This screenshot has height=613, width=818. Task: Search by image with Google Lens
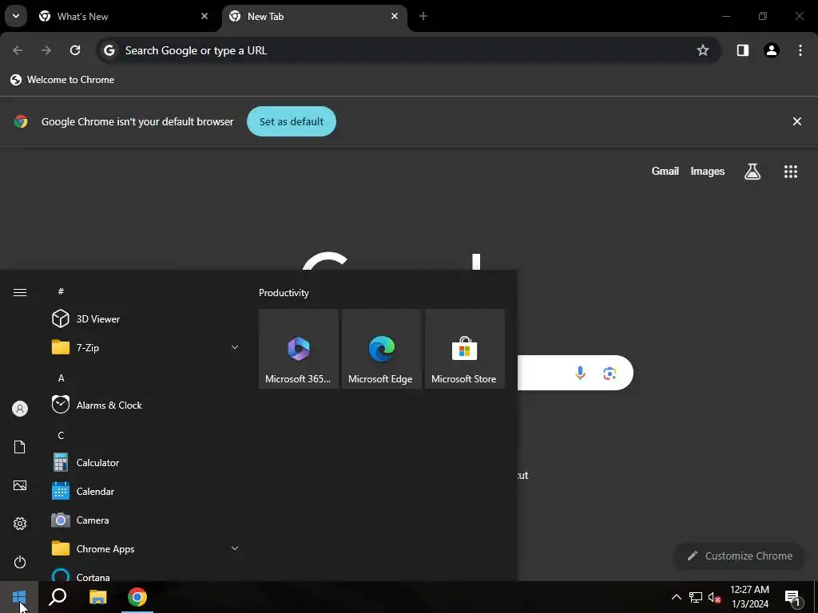pos(610,373)
